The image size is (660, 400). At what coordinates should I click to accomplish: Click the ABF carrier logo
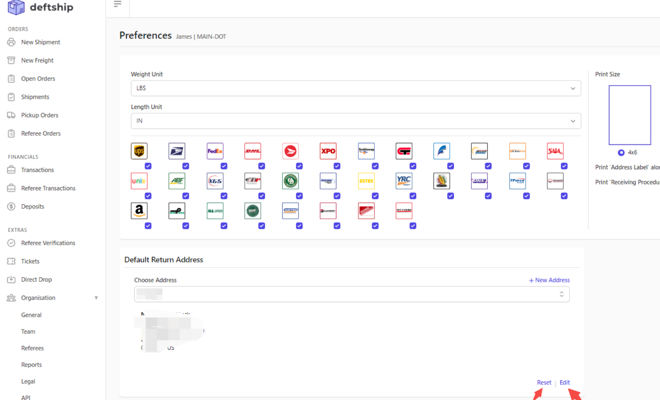[177, 181]
